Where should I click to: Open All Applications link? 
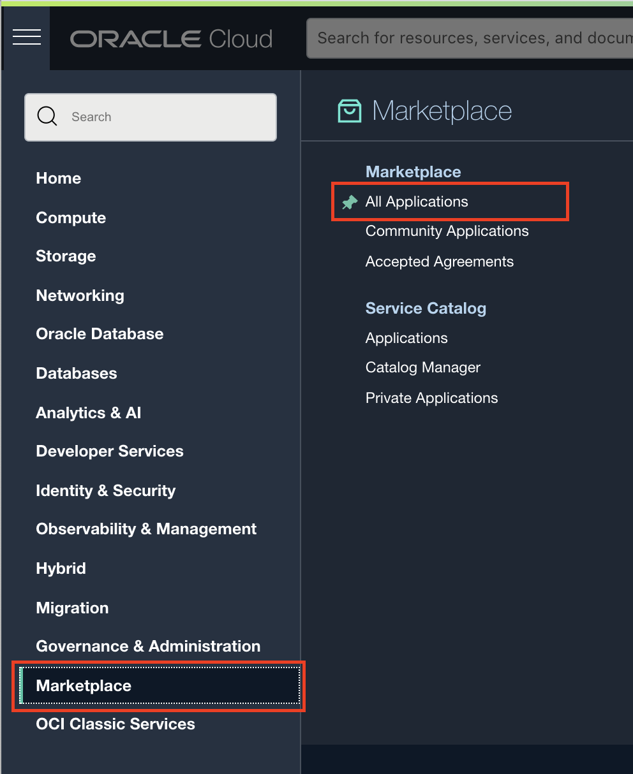click(417, 202)
